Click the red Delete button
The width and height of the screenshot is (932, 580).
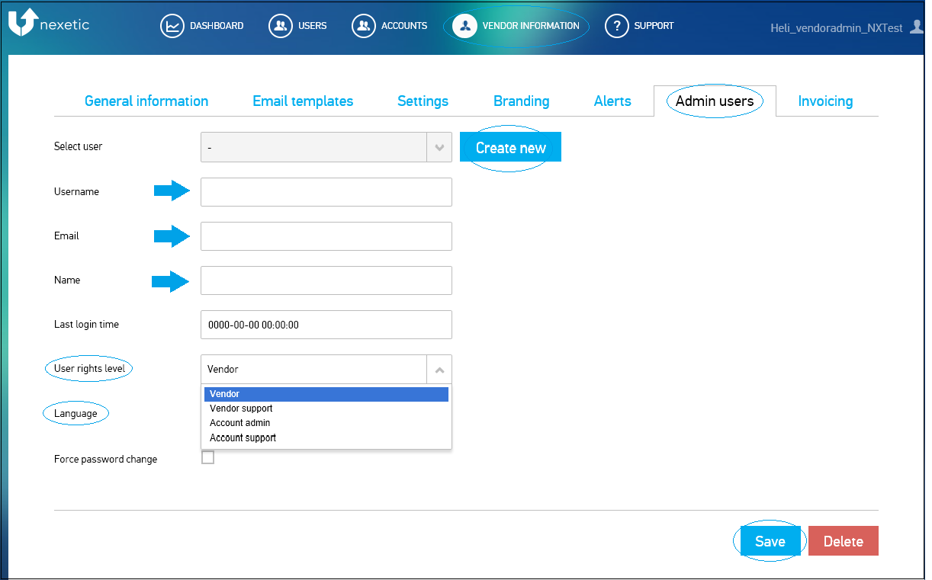click(x=844, y=541)
